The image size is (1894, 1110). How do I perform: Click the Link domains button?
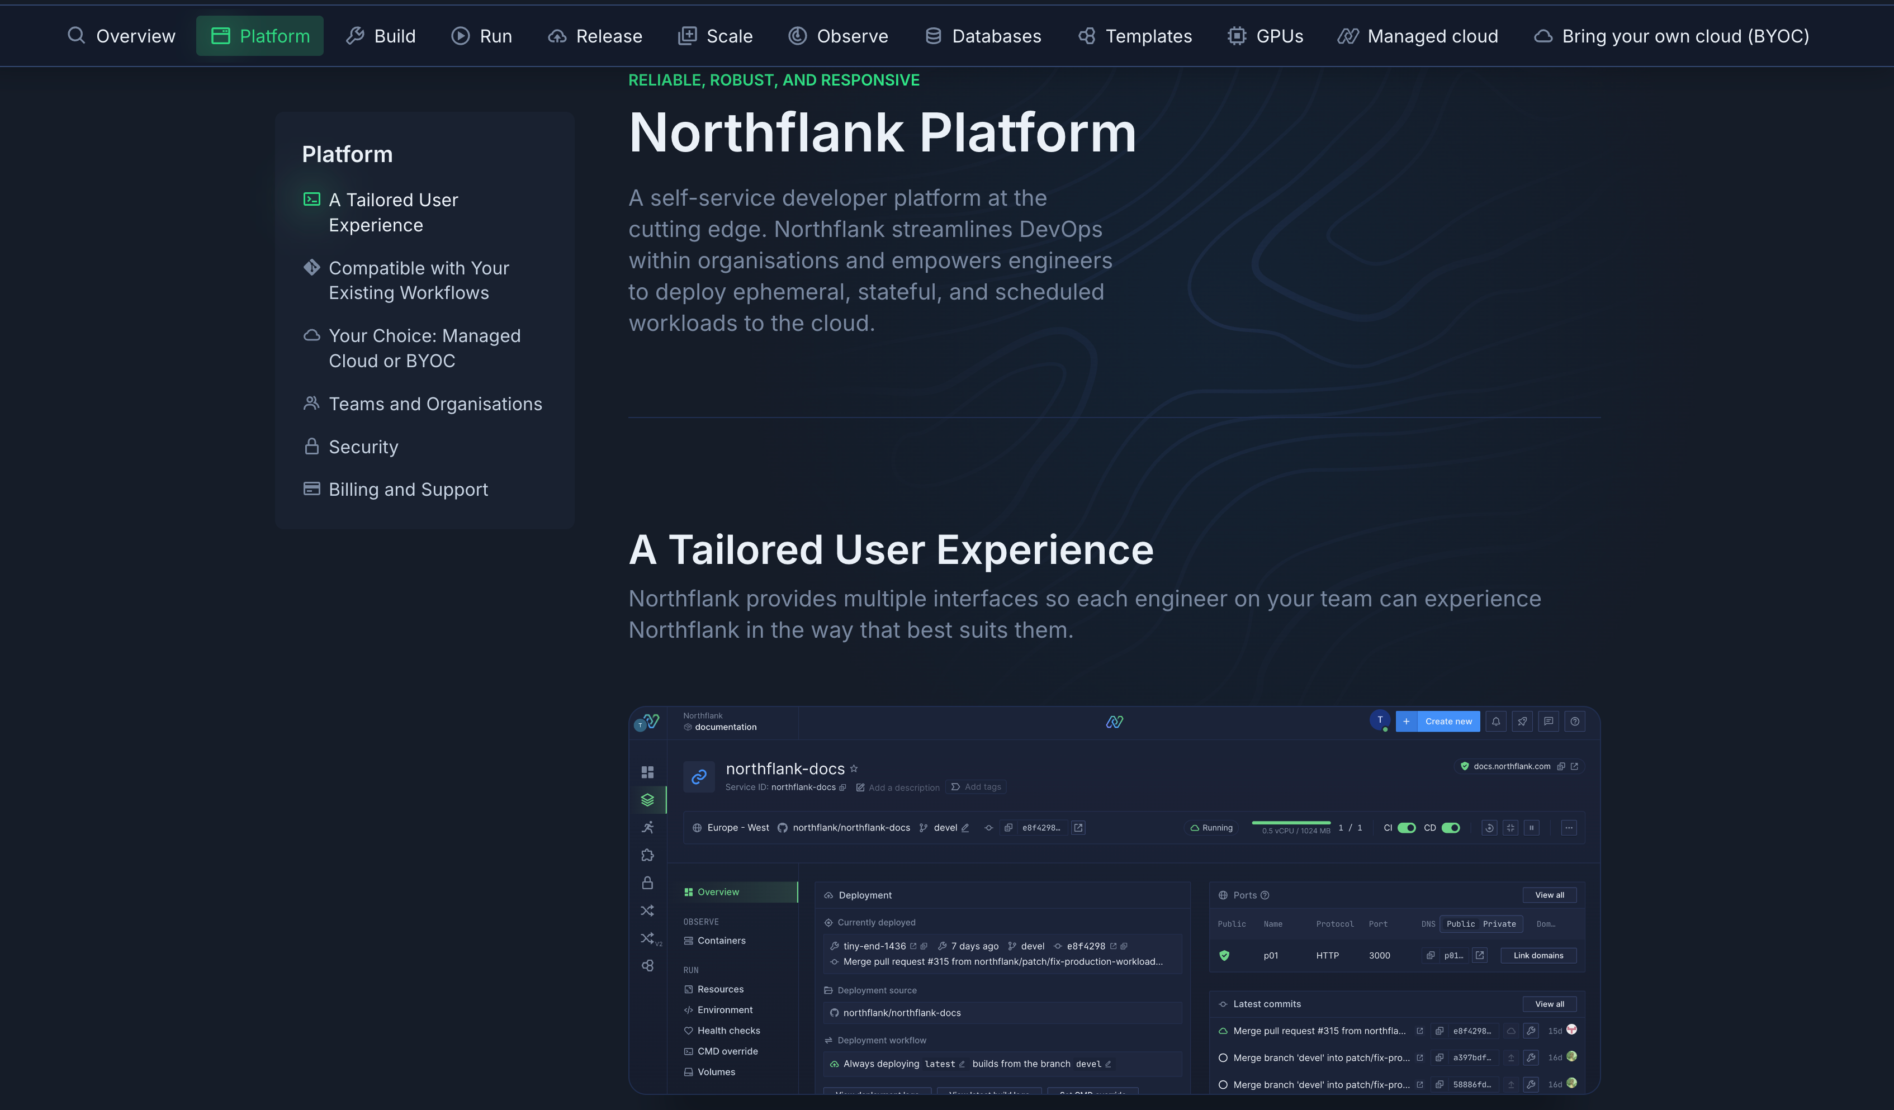[1538, 955]
